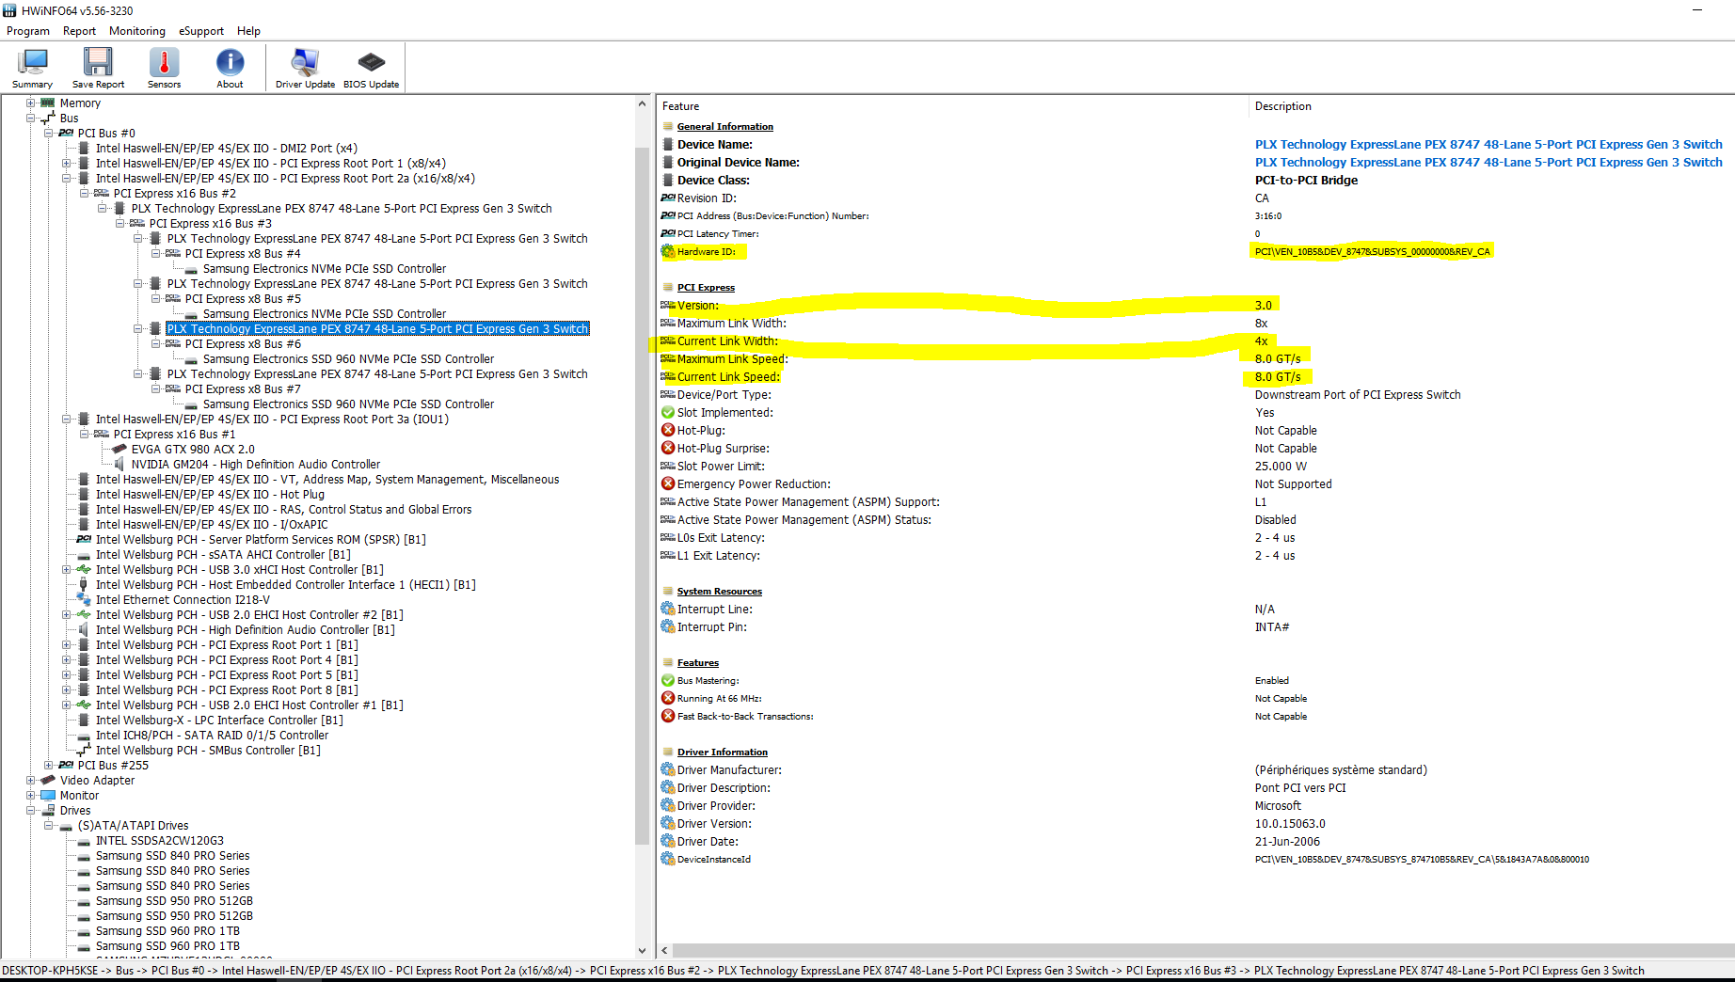Open the Monitoring menu

(137, 31)
